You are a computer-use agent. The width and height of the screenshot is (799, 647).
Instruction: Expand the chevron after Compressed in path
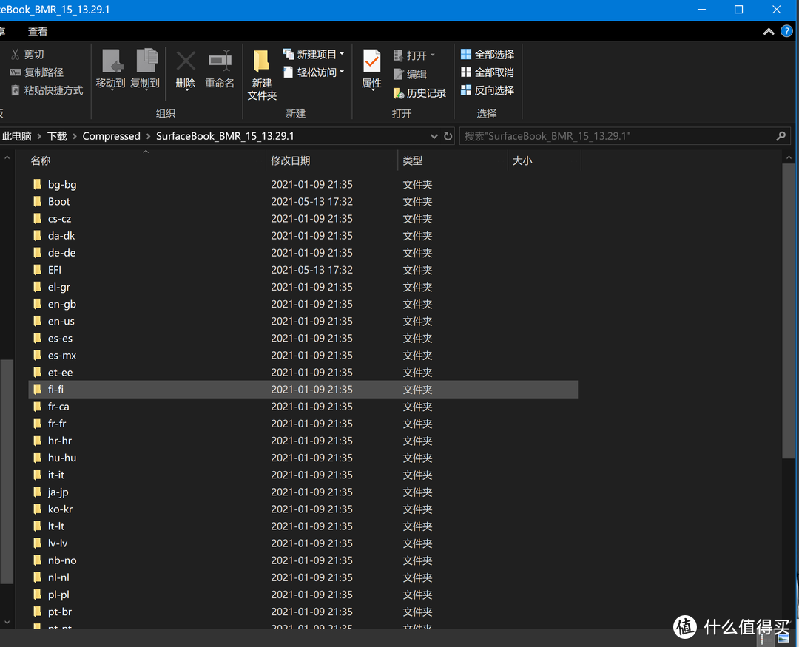click(148, 136)
